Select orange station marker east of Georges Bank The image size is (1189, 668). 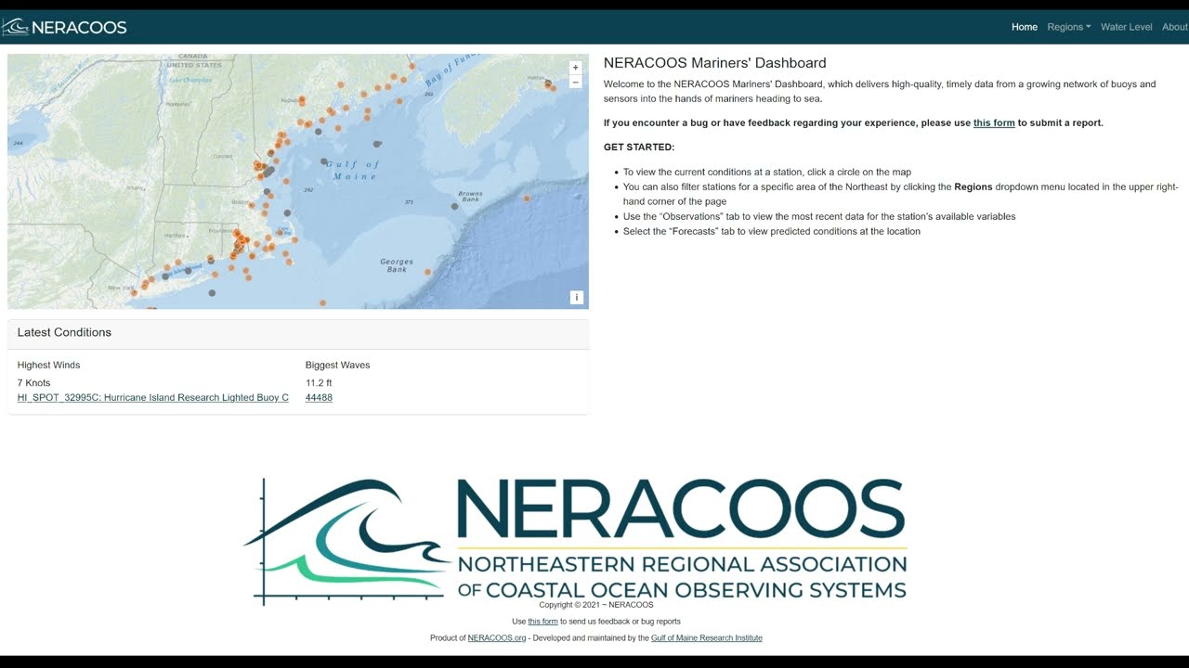[x=428, y=272]
